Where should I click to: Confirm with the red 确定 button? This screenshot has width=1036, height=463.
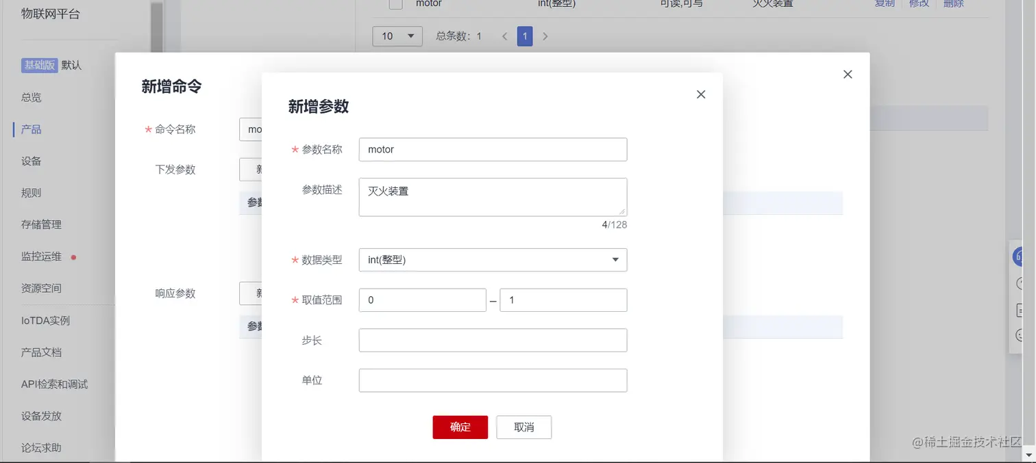[460, 427]
